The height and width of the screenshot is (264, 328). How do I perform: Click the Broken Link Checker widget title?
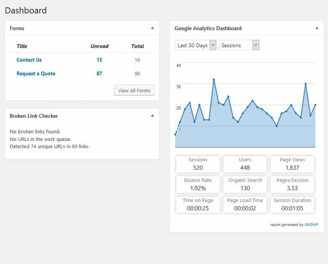point(34,116)
